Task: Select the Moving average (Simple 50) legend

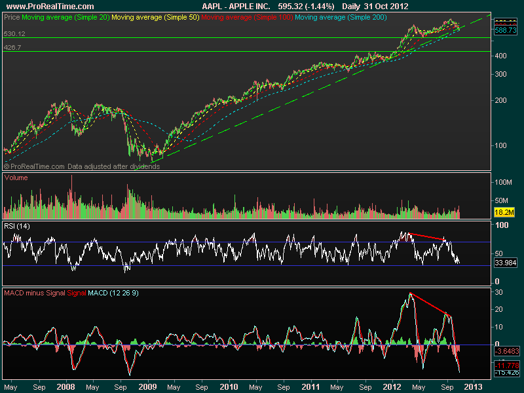Action: tap(155, 17)
